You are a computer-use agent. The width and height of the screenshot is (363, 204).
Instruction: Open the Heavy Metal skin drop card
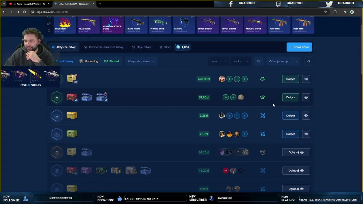(x=136, y=25)
